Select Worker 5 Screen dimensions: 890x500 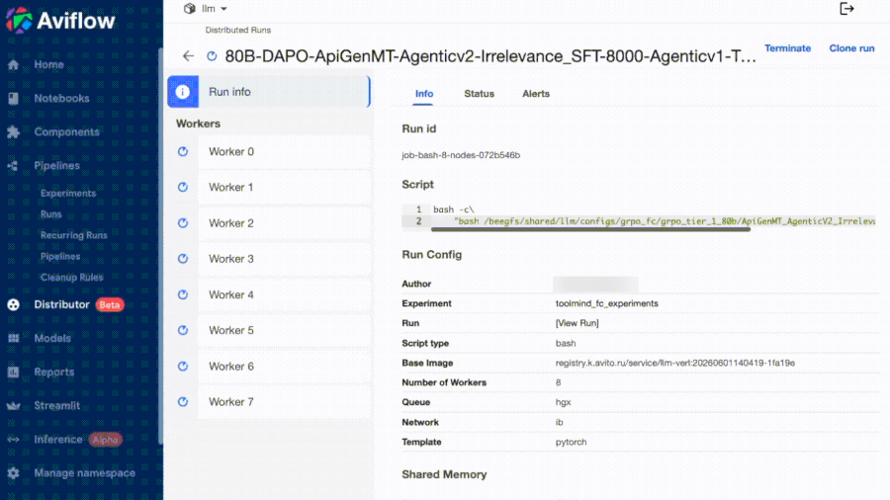(285, 330)
